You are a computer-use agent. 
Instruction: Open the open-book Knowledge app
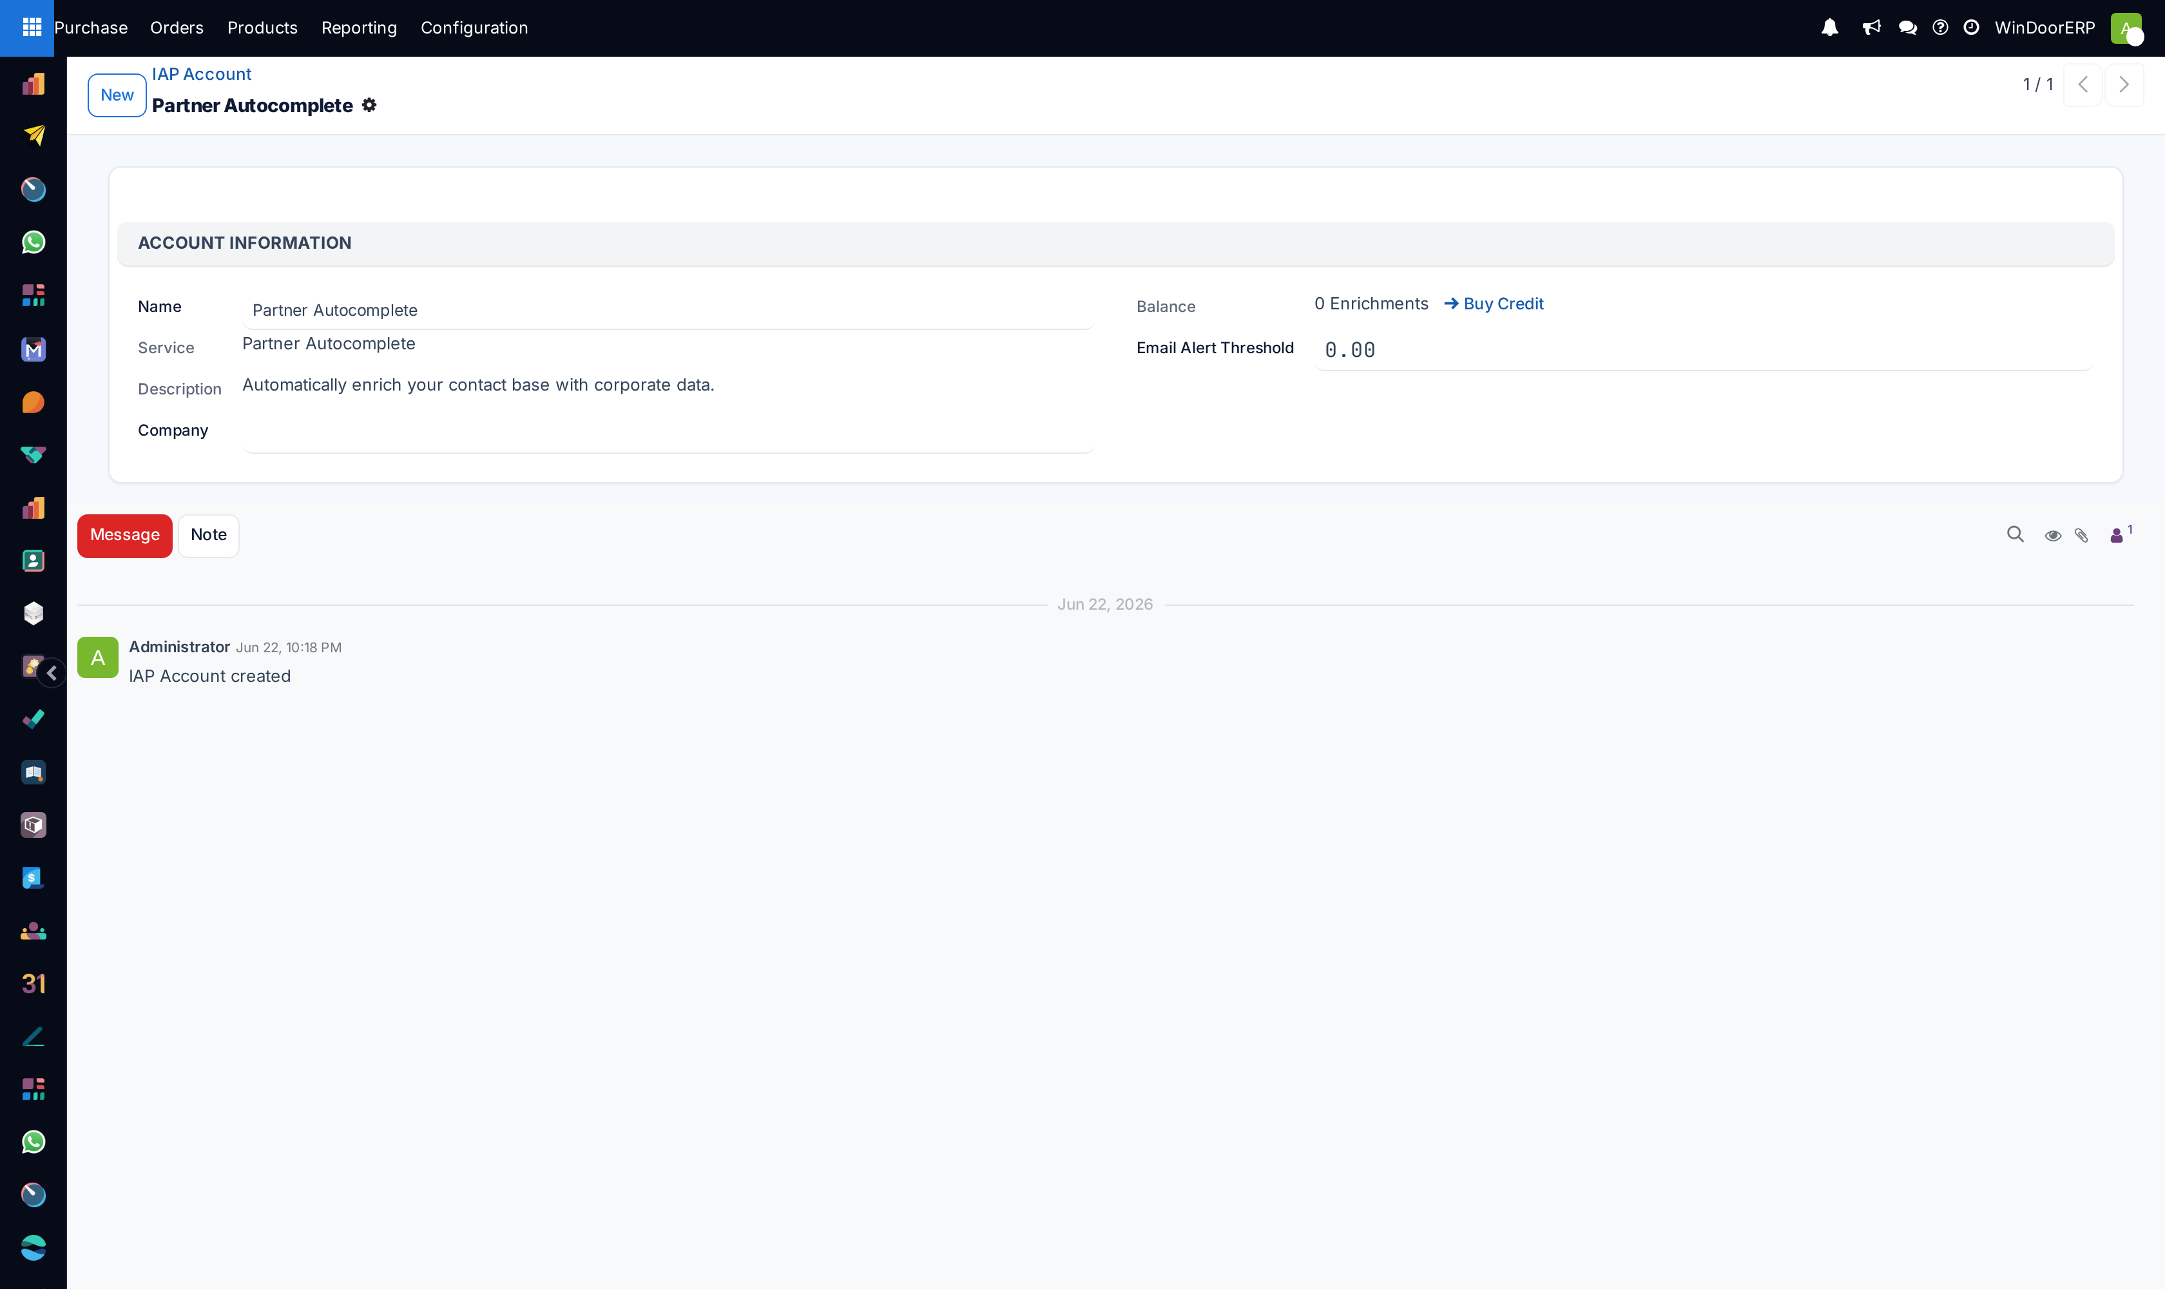click(x=33, y=772)
